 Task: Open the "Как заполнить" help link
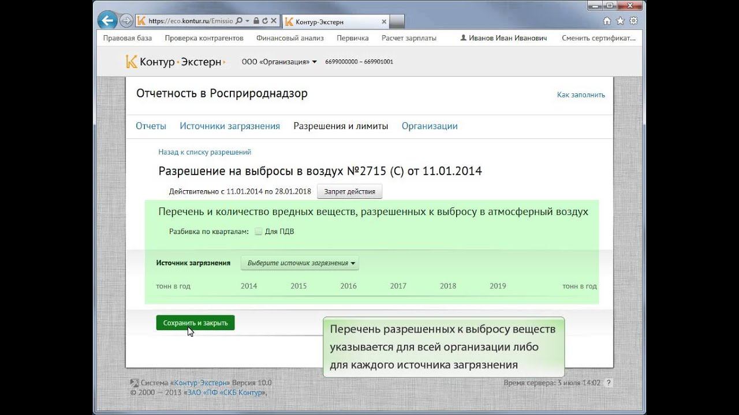pos(581,95)
